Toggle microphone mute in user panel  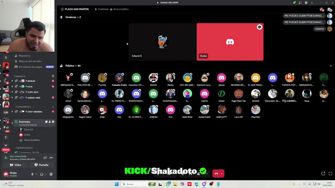(x=32, y=174)
